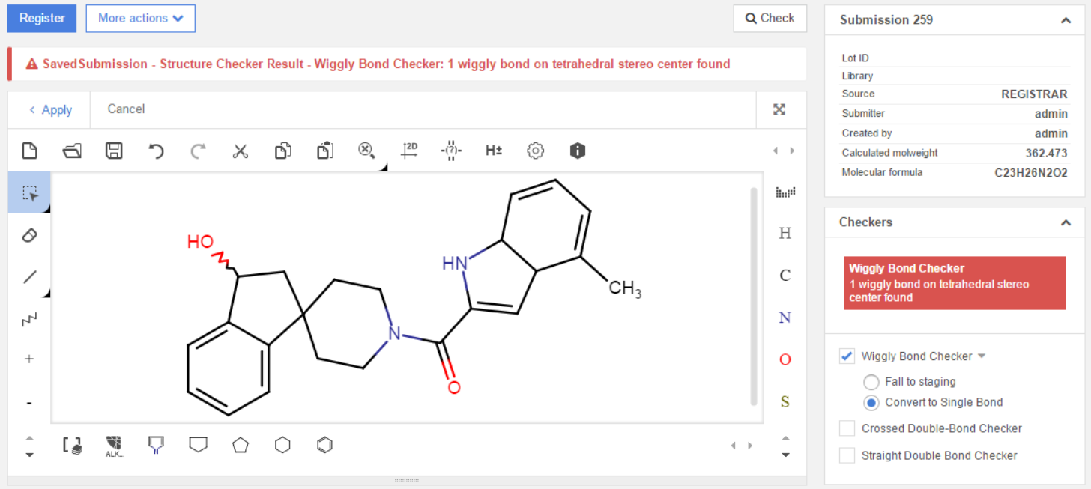This screenshot has width=1091, height=489.
Task: Pick the single bond drawing tool
Action: click(30, 277)
